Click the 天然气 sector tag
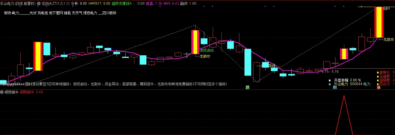Image resolution: width=395 pixels, height=135 pixels. pos(77,13)
